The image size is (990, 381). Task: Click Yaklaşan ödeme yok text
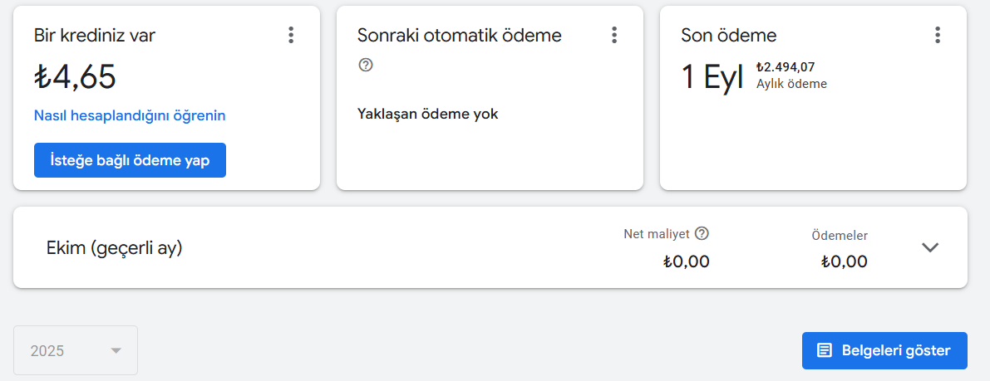click(428, 115)
